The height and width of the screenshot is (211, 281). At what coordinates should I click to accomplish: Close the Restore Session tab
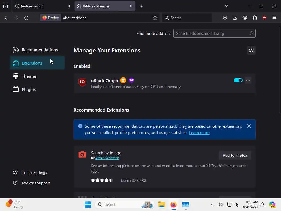(x=69, y=6)
